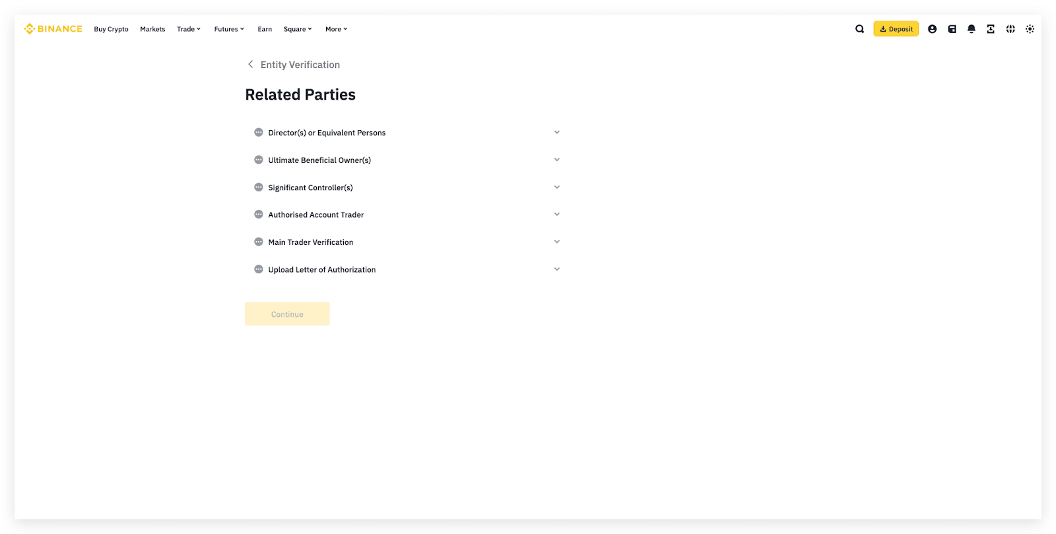Click status icon for Significant Controller(s)

point(259,187)
